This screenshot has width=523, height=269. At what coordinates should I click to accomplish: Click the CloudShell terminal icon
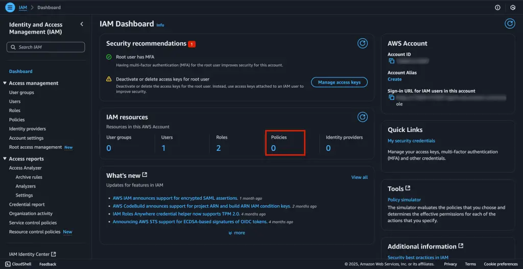point(8,264)
